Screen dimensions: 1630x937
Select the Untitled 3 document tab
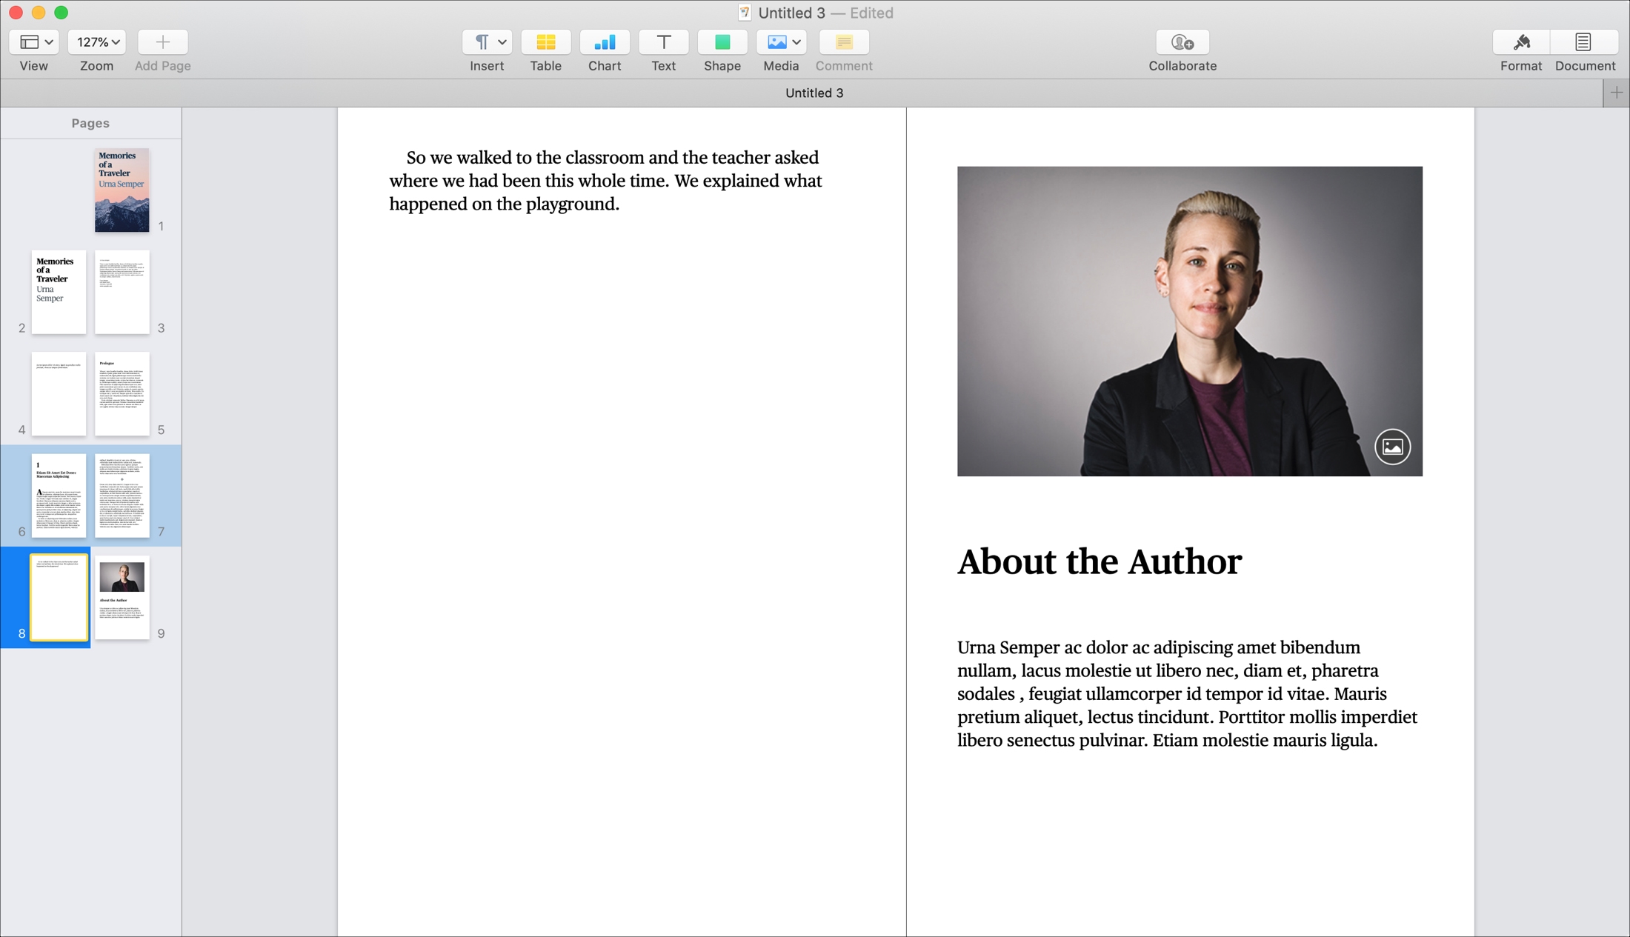click(x=814, y=93)
